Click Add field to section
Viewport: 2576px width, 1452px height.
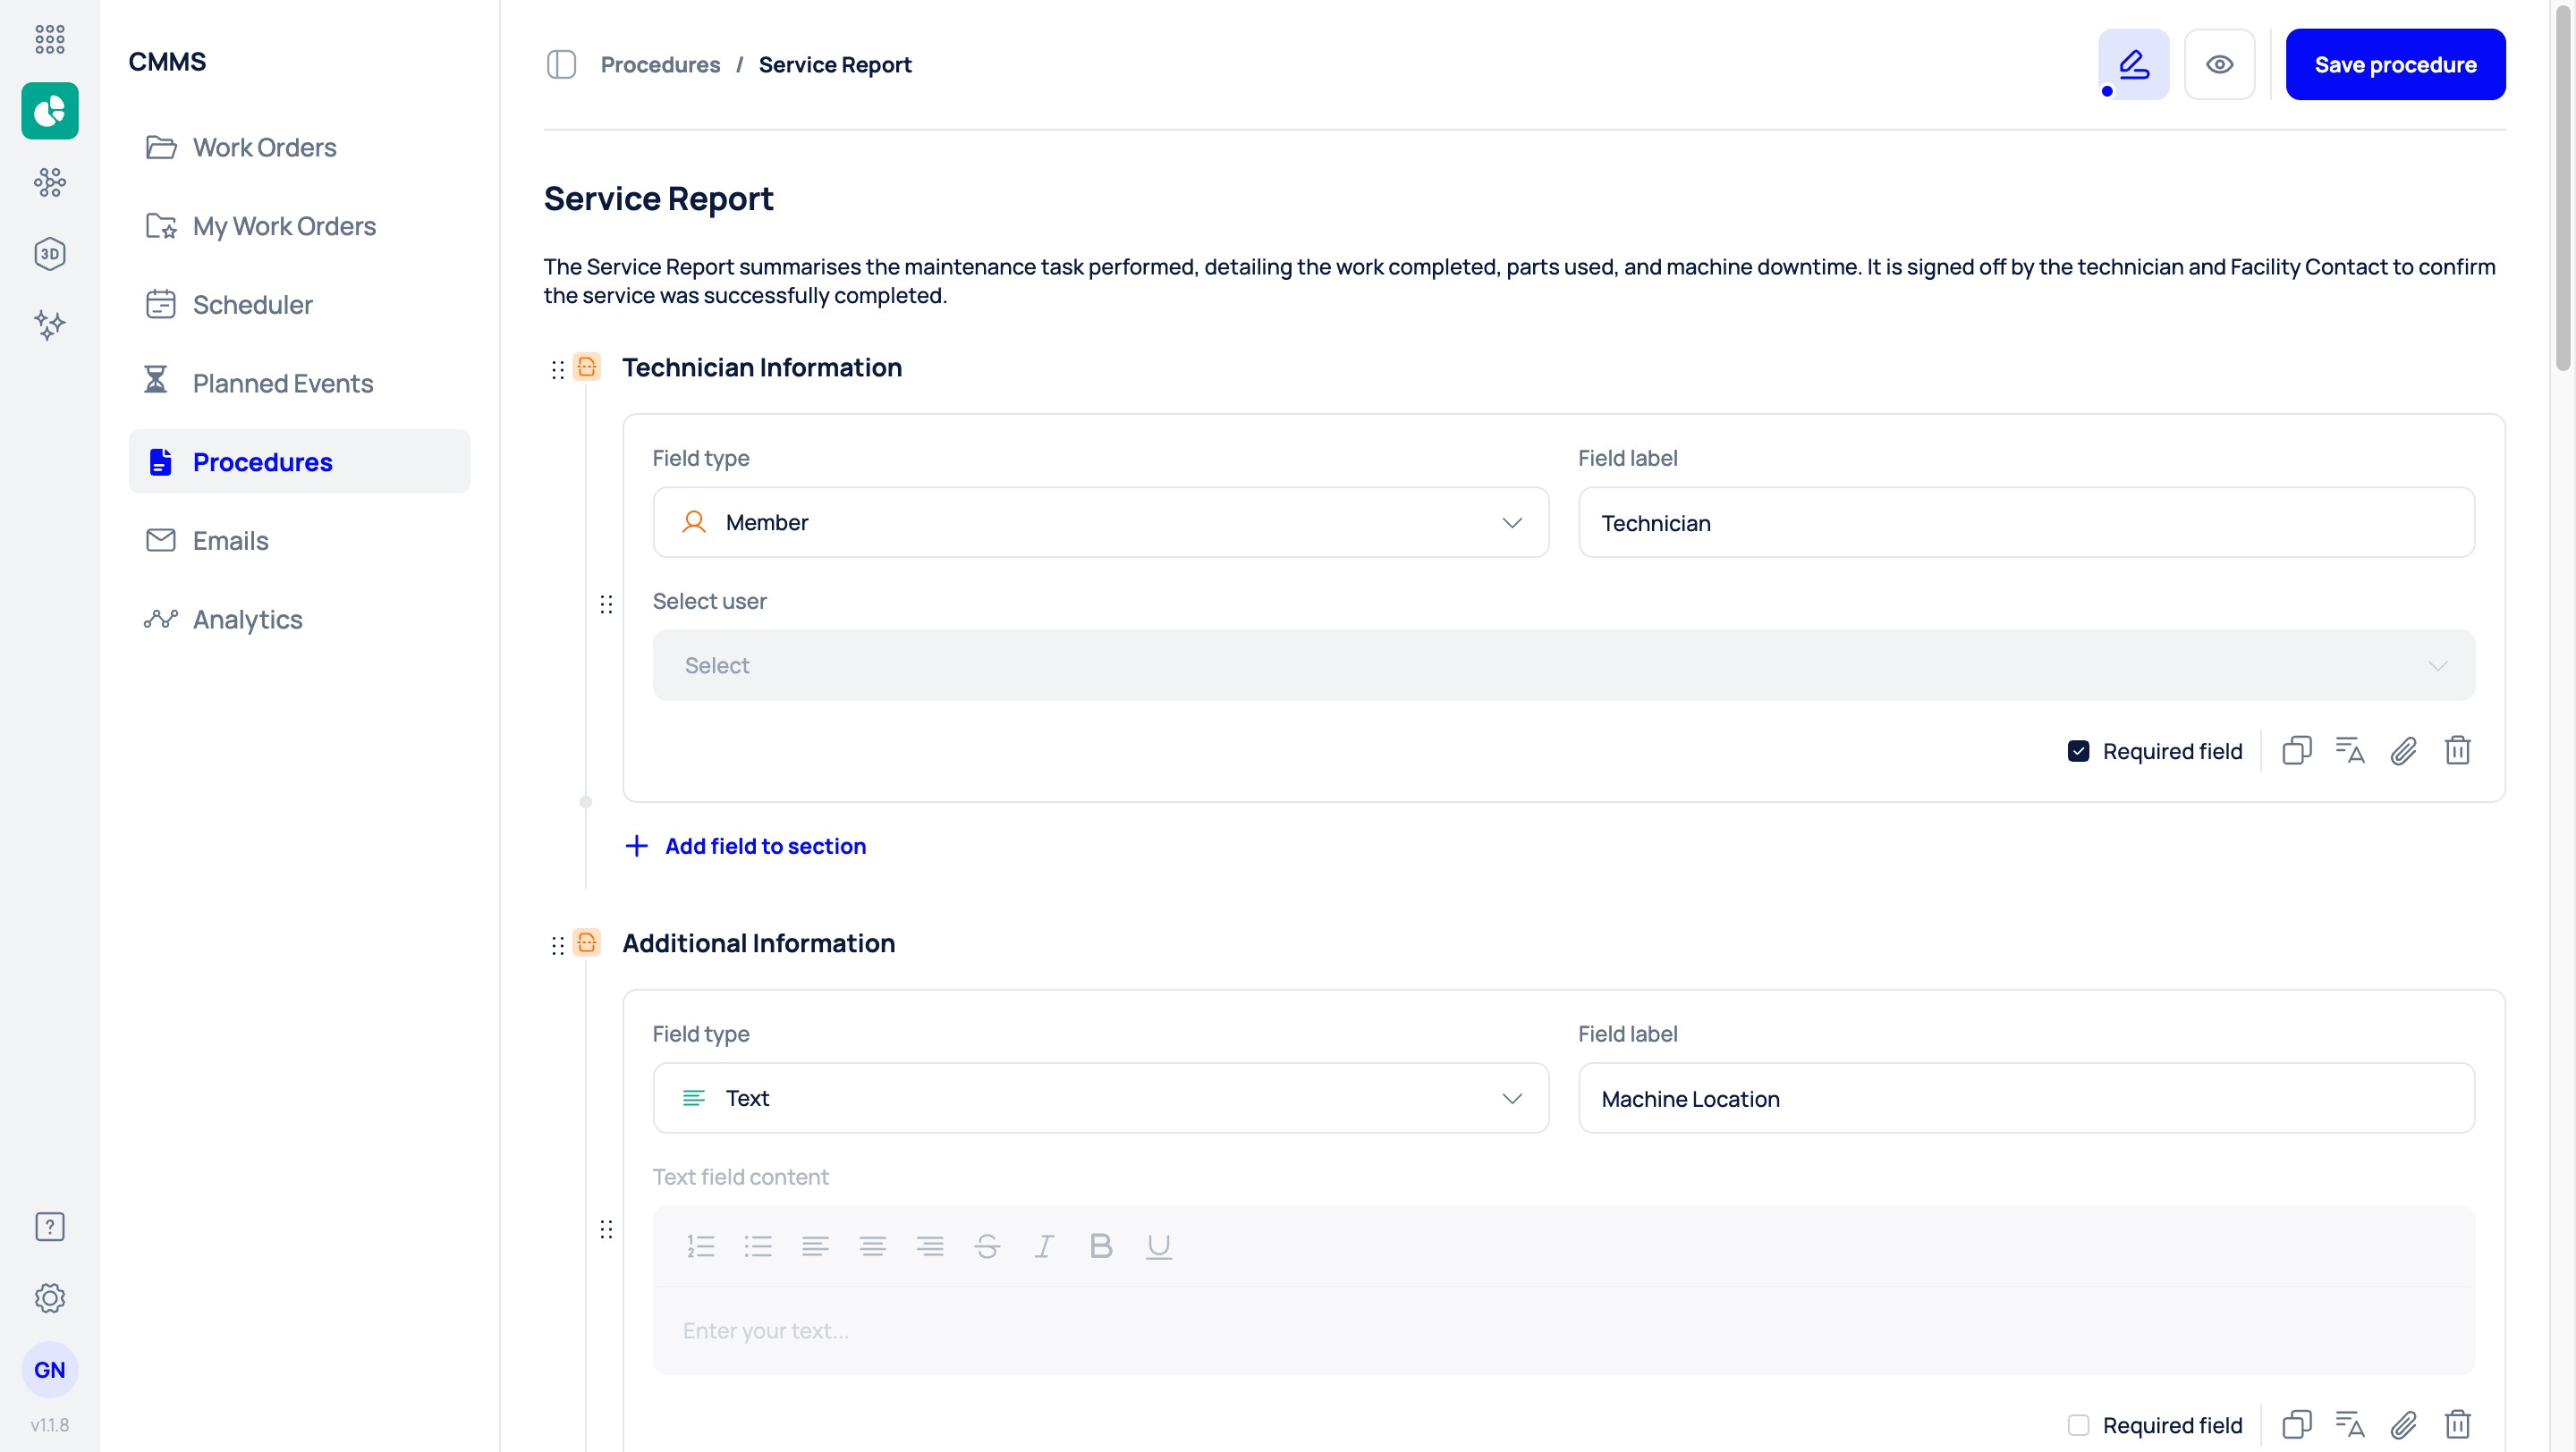pyautogui.click(x=745, y=847)
